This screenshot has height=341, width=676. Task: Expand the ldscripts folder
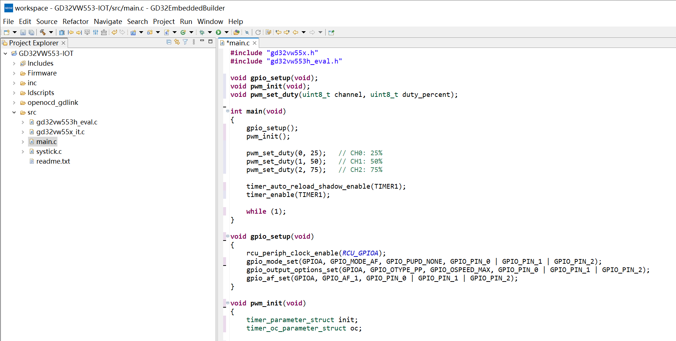click(14, 93)
